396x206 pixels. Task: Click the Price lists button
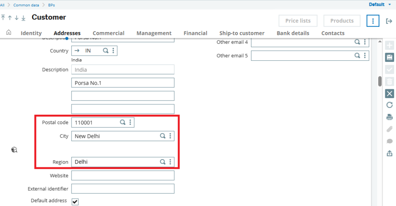click(298, 21)
